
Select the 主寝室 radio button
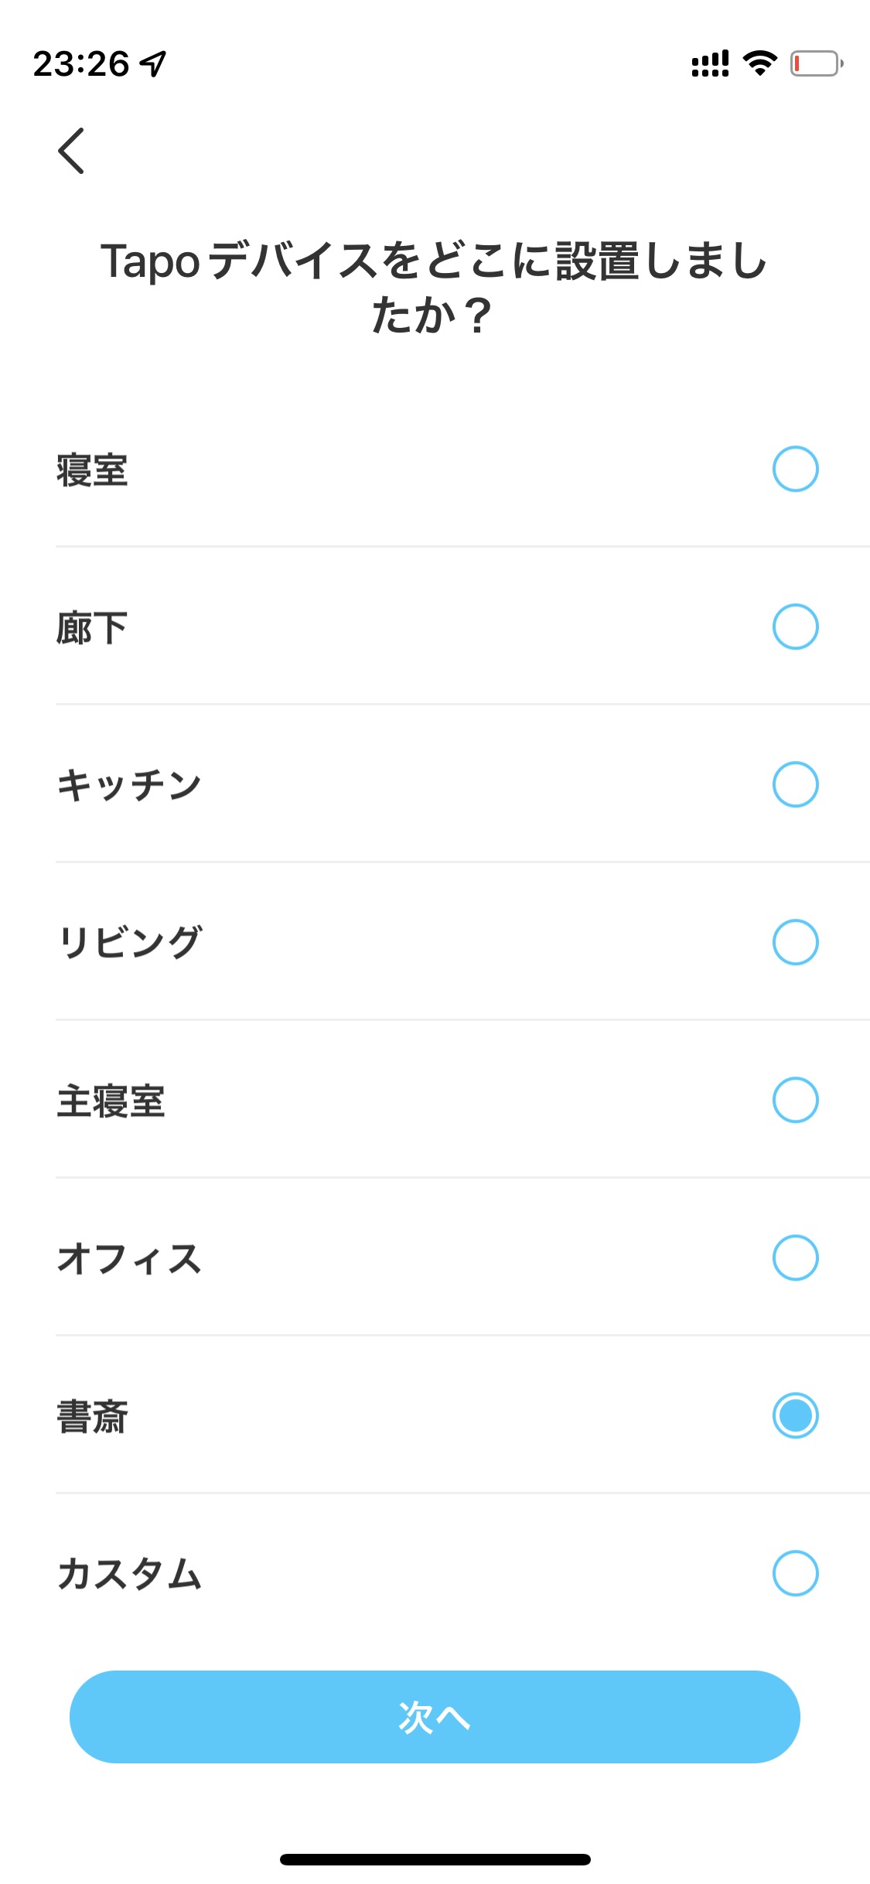click(795, 1101)
